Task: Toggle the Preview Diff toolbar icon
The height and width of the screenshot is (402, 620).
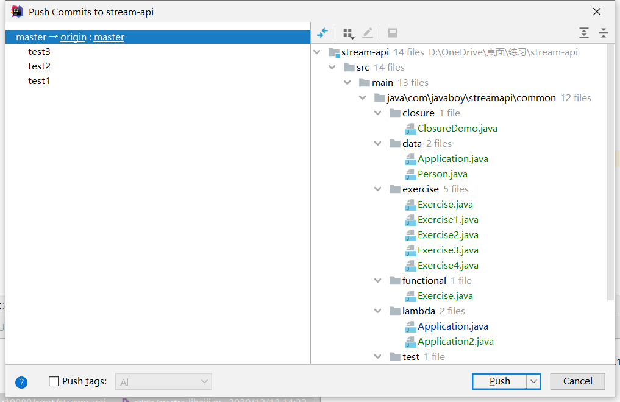Action: point(392,33)
